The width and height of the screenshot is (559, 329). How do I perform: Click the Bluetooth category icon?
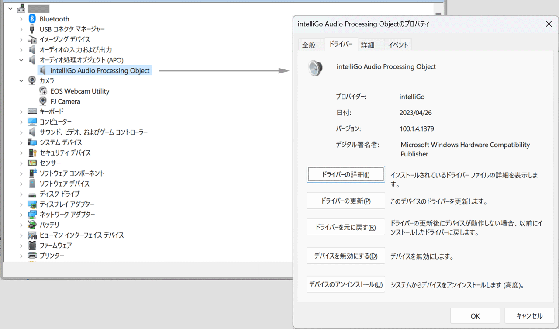pyautogui.click(x=32, y=19)
